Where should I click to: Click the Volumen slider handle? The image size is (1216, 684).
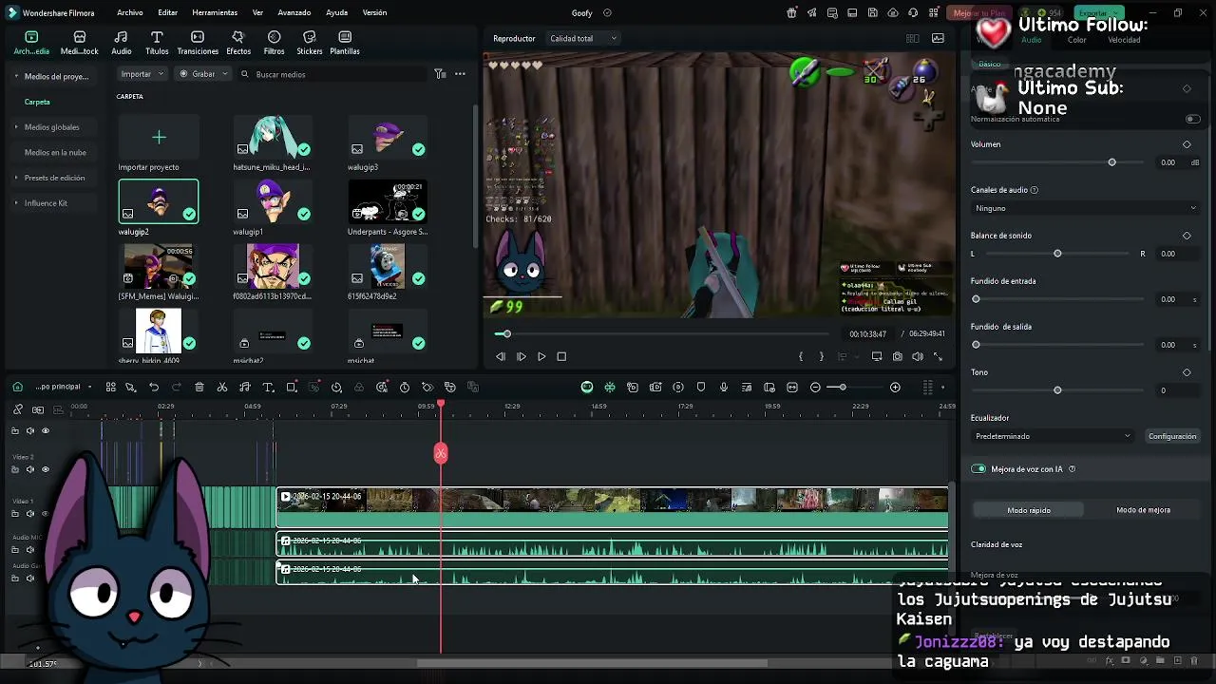1111,162
